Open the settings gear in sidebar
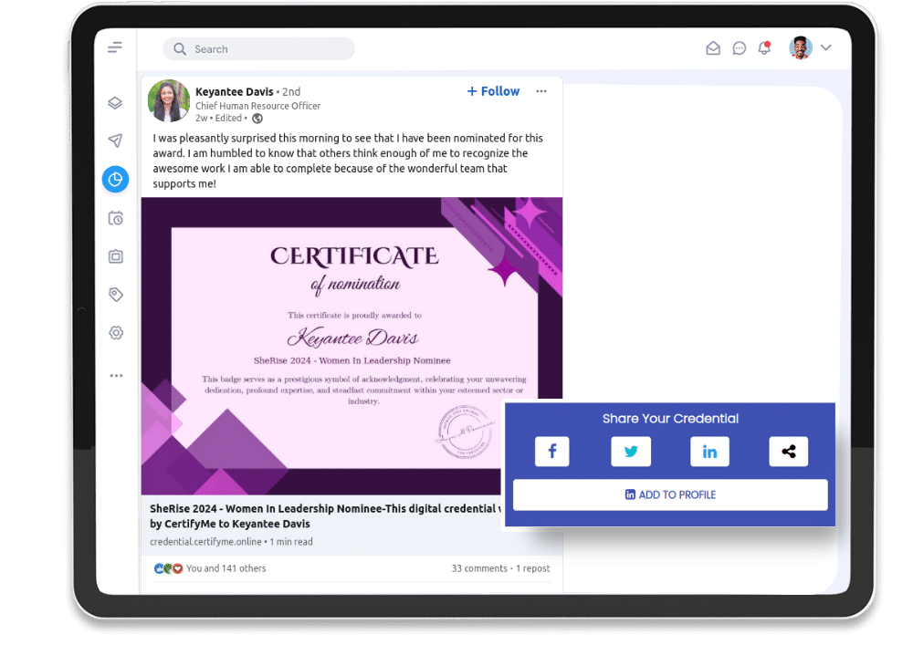Image resolution: width=913 pixels, height=645 pixels. 116,333
